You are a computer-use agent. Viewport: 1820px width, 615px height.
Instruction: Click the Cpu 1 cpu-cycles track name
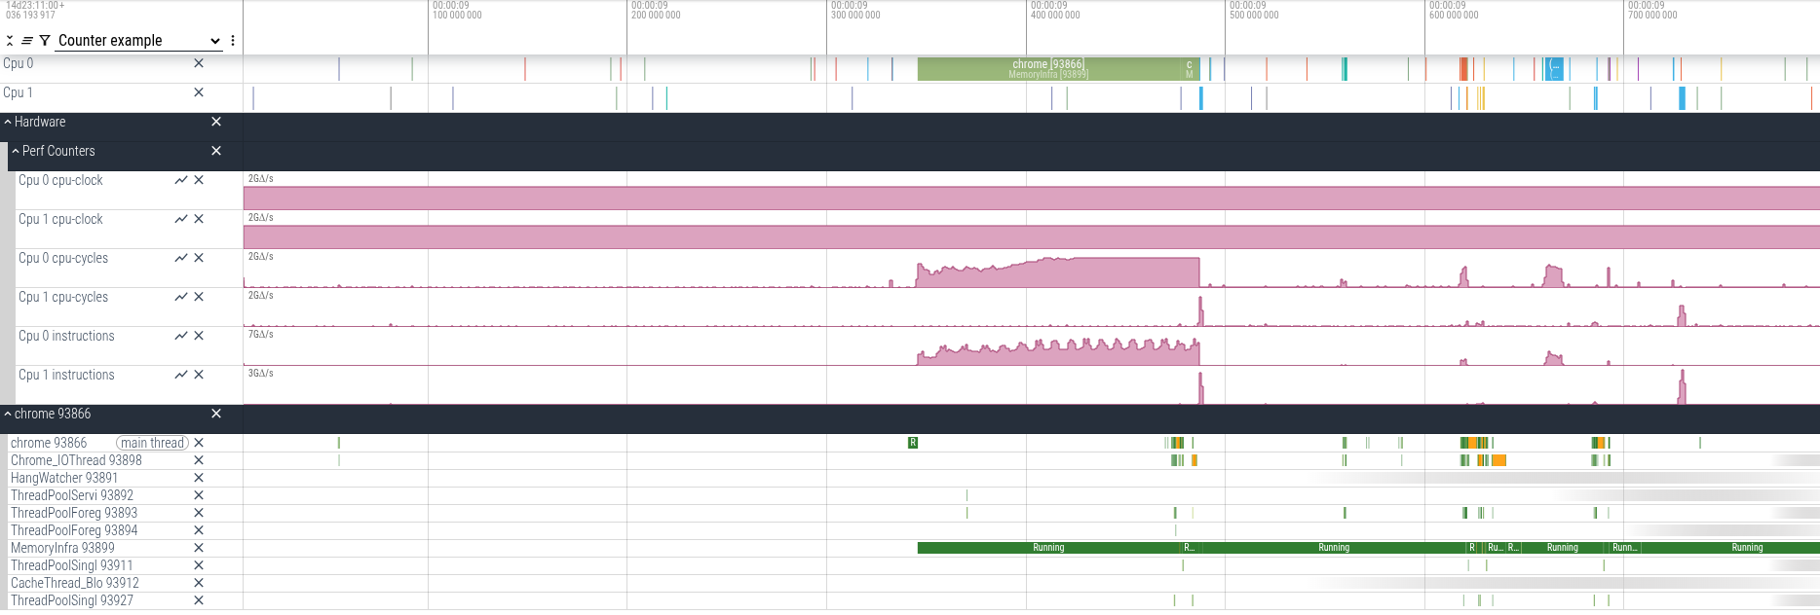click(x=63, y=297)
